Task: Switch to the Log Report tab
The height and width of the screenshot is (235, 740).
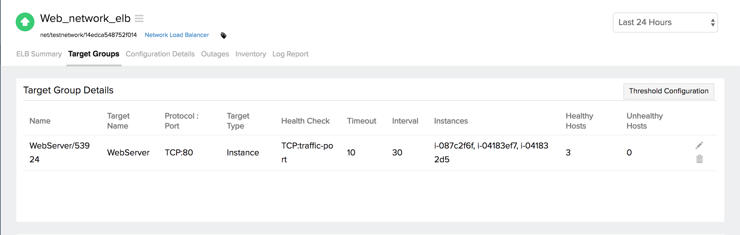Action: coord(290,54)
